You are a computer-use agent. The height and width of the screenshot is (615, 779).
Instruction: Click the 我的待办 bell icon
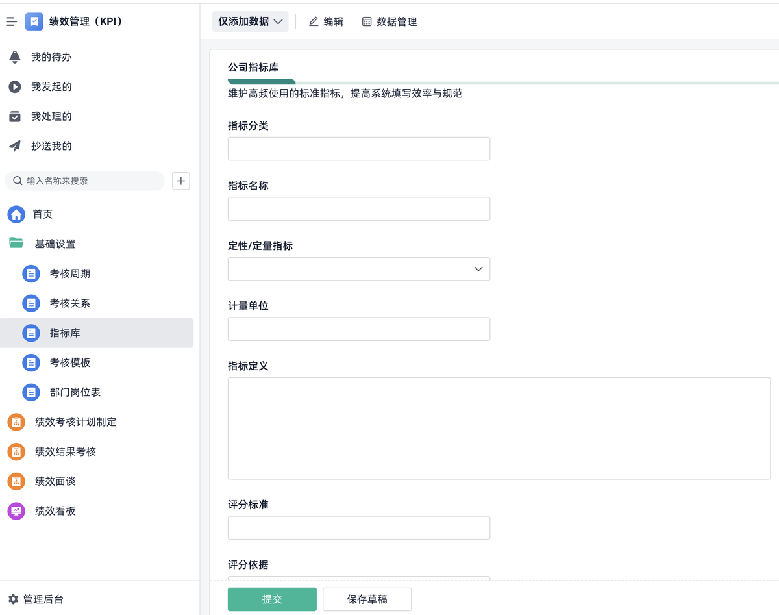[x=16, y=56]
